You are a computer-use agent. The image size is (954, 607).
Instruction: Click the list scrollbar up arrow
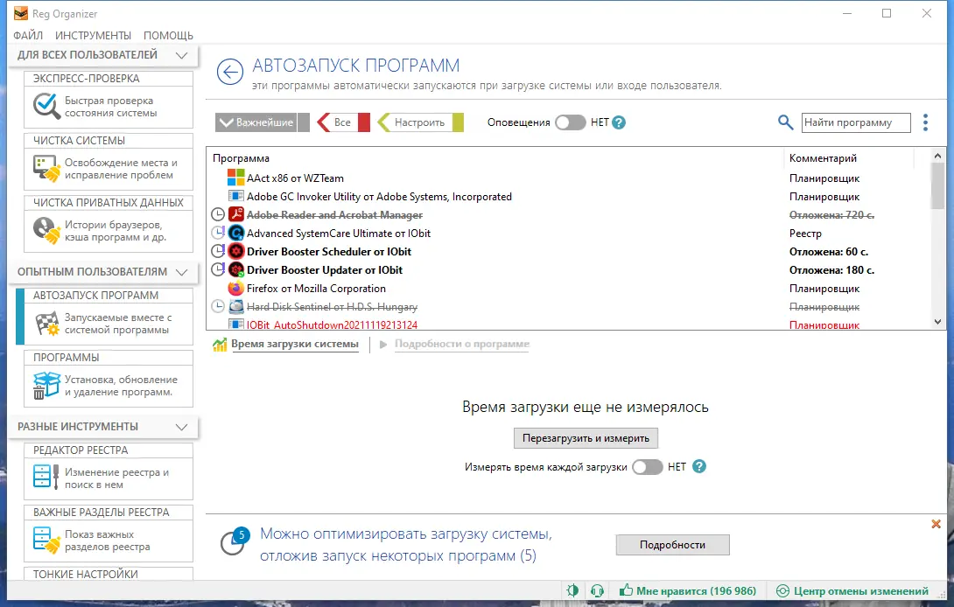point(937,156)
